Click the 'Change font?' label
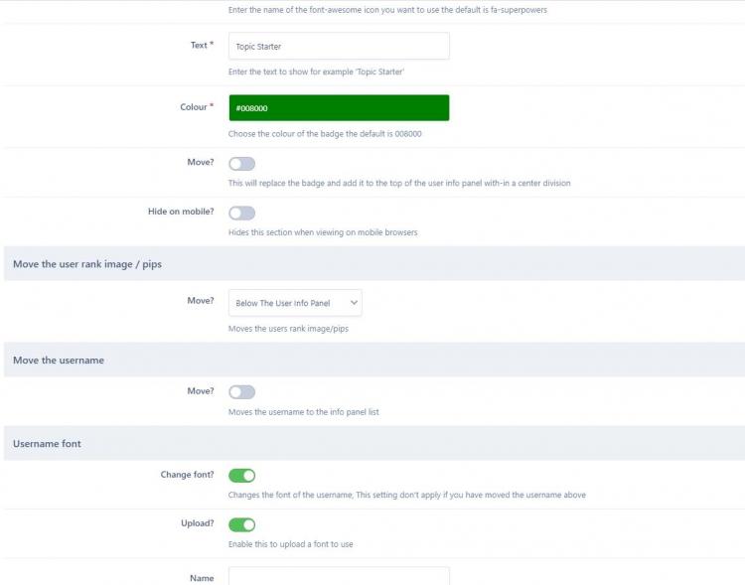Image resolution: width=745 pixels, height=585 pixels. coord(187,475)
